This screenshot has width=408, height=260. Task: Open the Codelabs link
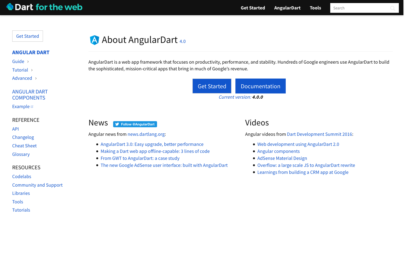(x=22, y=177)
